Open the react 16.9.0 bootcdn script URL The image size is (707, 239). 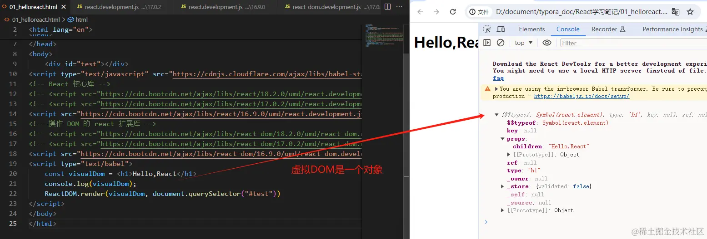[x=221, y=114]
